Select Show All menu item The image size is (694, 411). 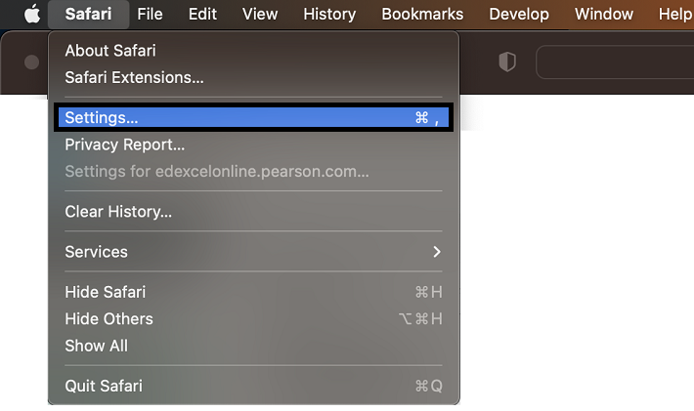click(96, 346)
